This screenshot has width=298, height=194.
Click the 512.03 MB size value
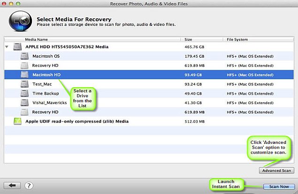click(x=194, y=121)
